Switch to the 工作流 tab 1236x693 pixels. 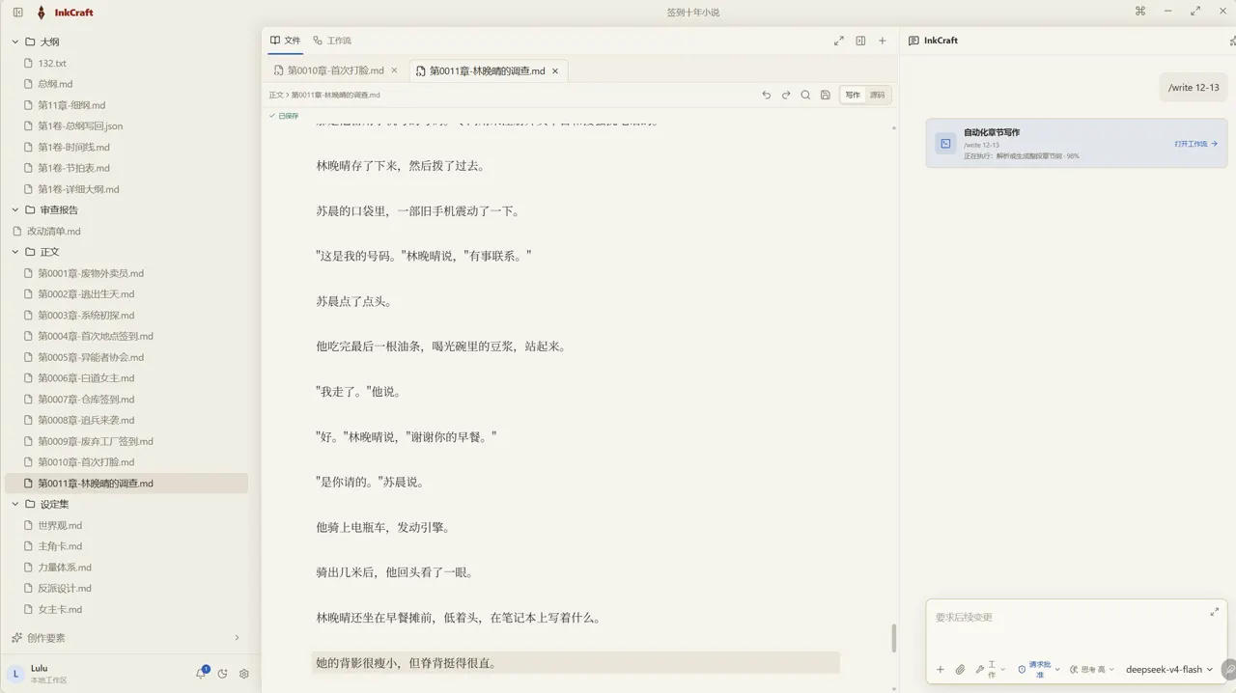[x=332, y=41]
